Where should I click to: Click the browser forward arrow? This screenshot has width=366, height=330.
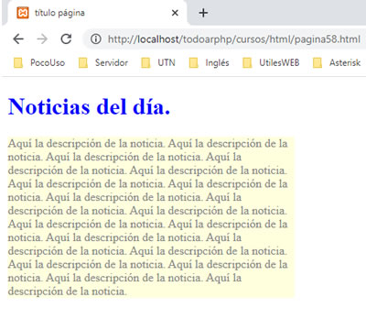pyautogui.click(x=42, y=39)
